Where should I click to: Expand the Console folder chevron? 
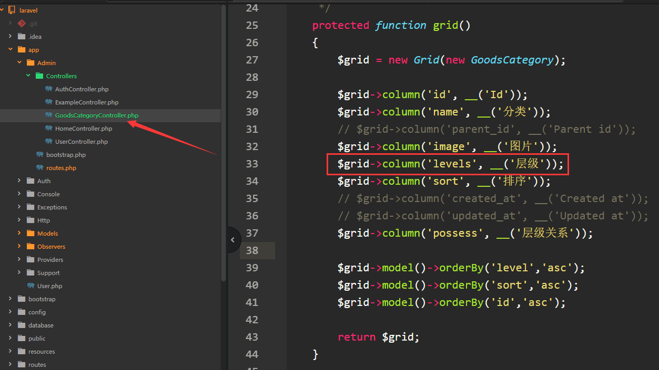click(x=19, y=194)
